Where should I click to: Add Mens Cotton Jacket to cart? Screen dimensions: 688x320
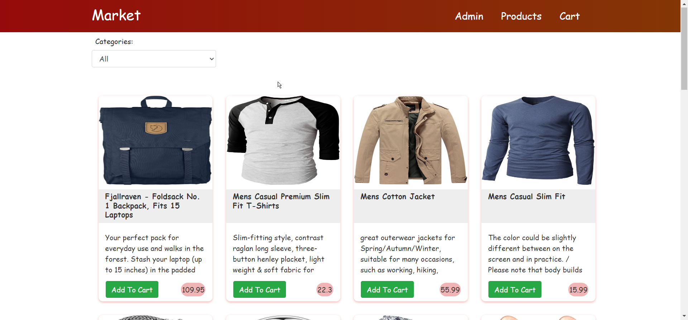coord(387,290)
